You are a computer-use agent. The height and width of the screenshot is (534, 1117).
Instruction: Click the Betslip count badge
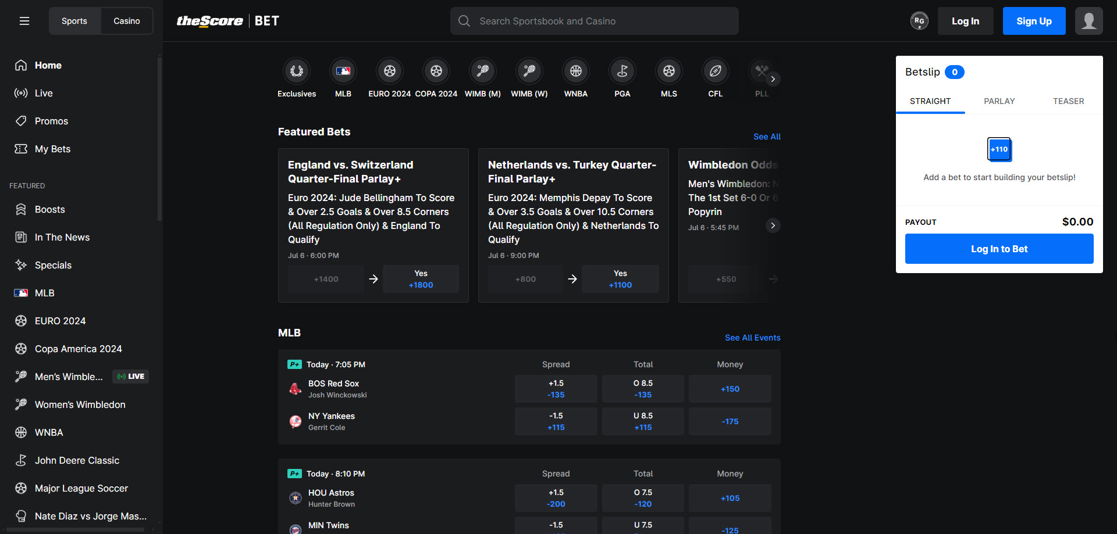(954, 72)
